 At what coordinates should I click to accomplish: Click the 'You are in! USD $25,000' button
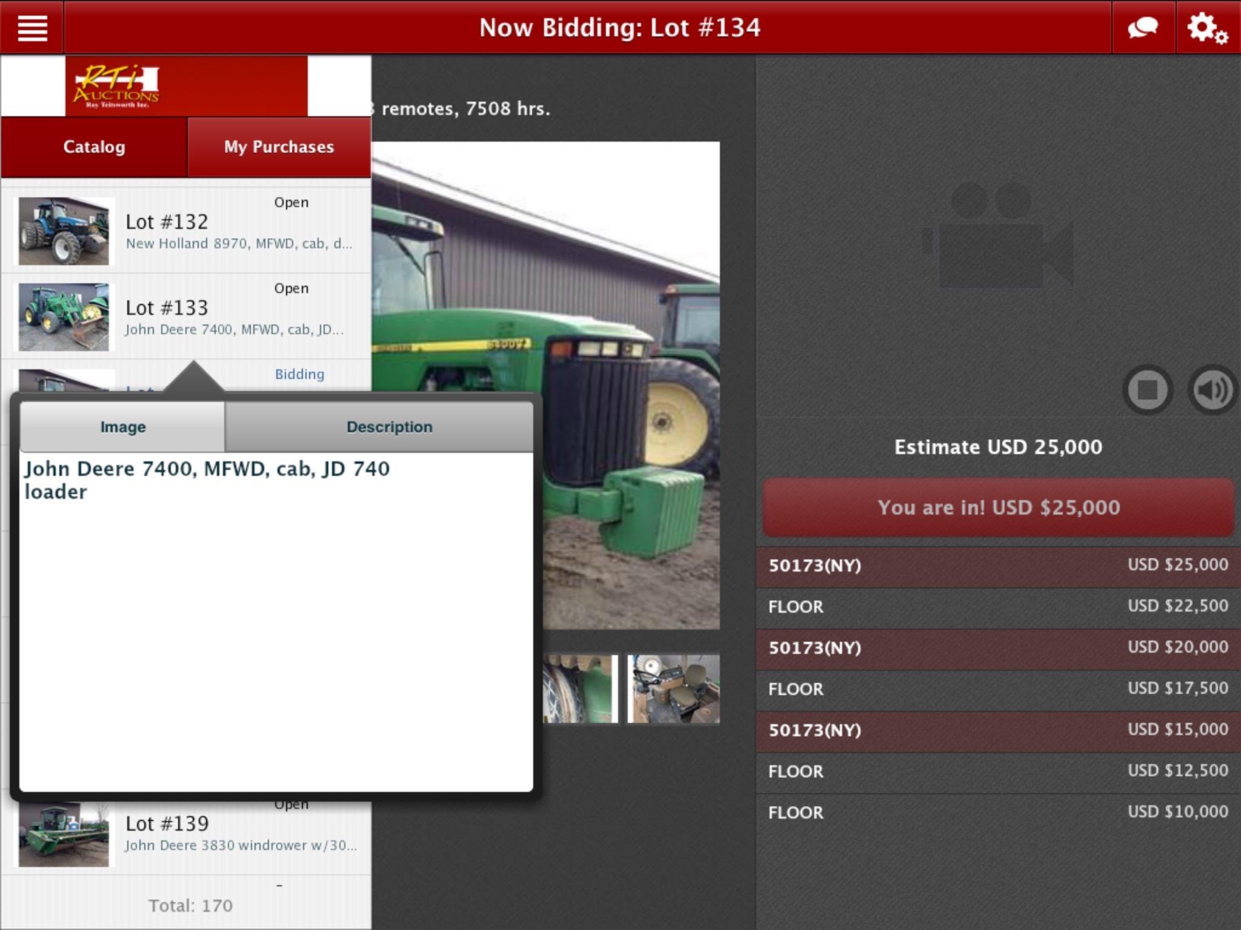(x=998, y=507)
